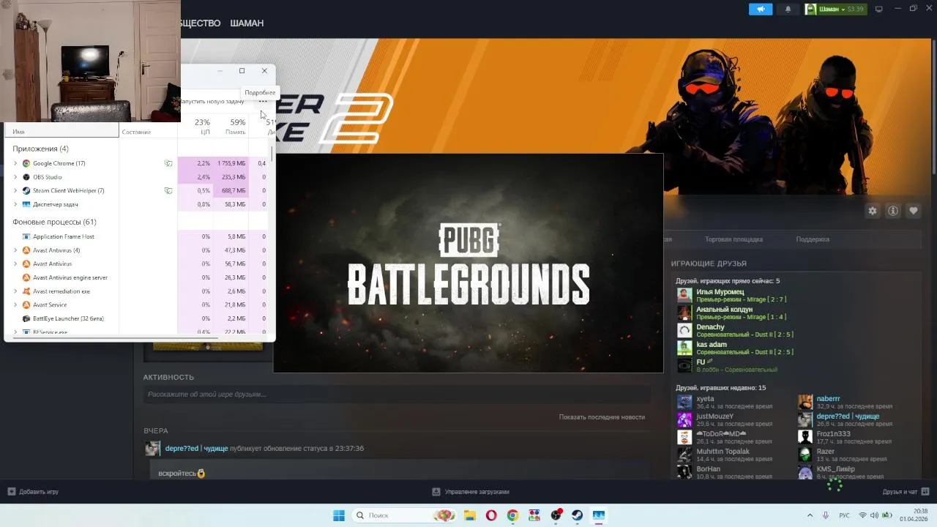Click Добавить игру button

[33, 492]
